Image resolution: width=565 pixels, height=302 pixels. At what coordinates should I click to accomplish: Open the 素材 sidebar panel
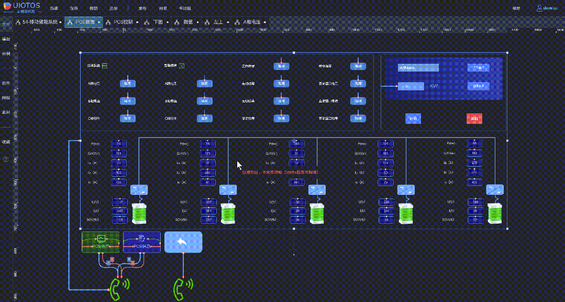(x=6, y=112)
